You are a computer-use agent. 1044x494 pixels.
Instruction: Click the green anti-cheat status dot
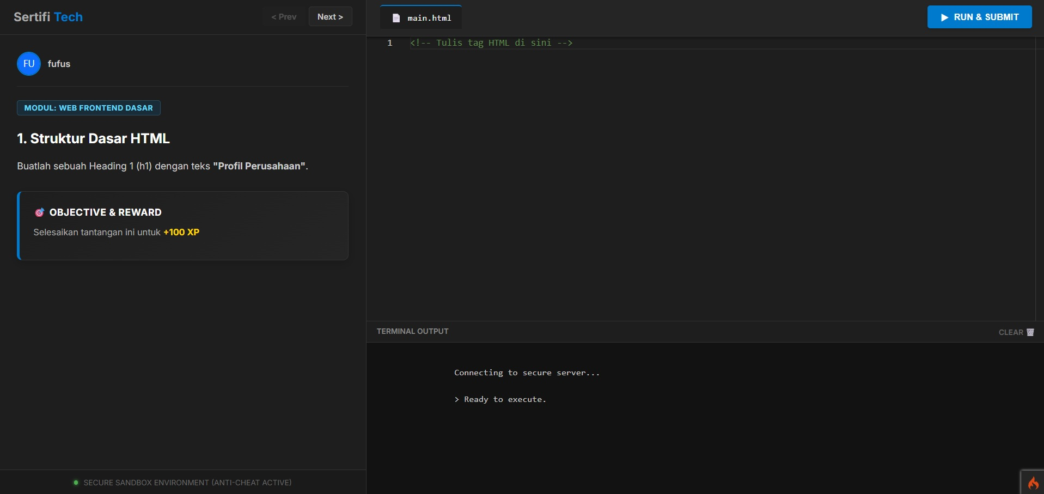[76, 483]
